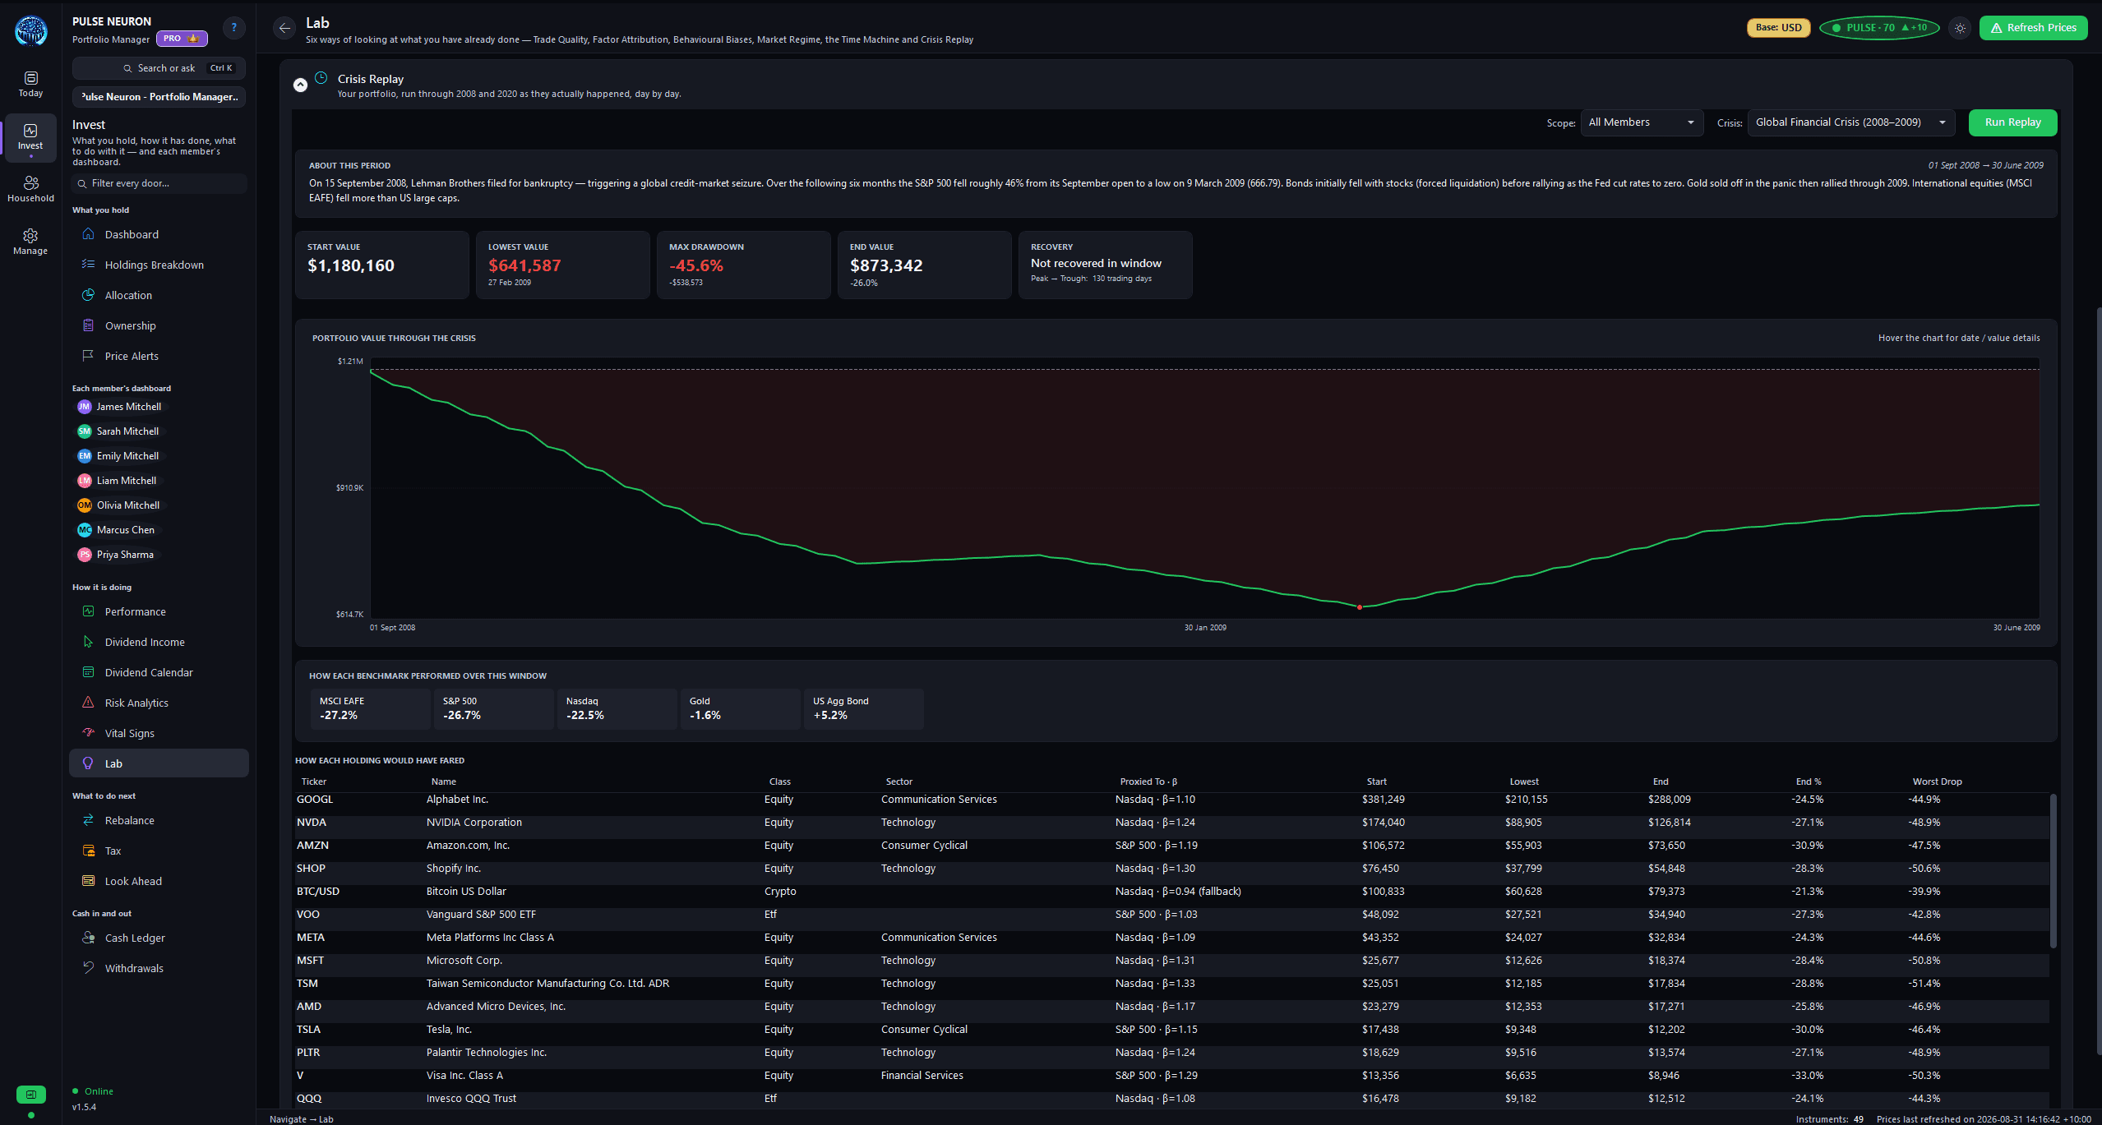The width and height of the screenshot is (2102, 1125).
Task: Click the Dividend Income icon
Action: (88, 642)
